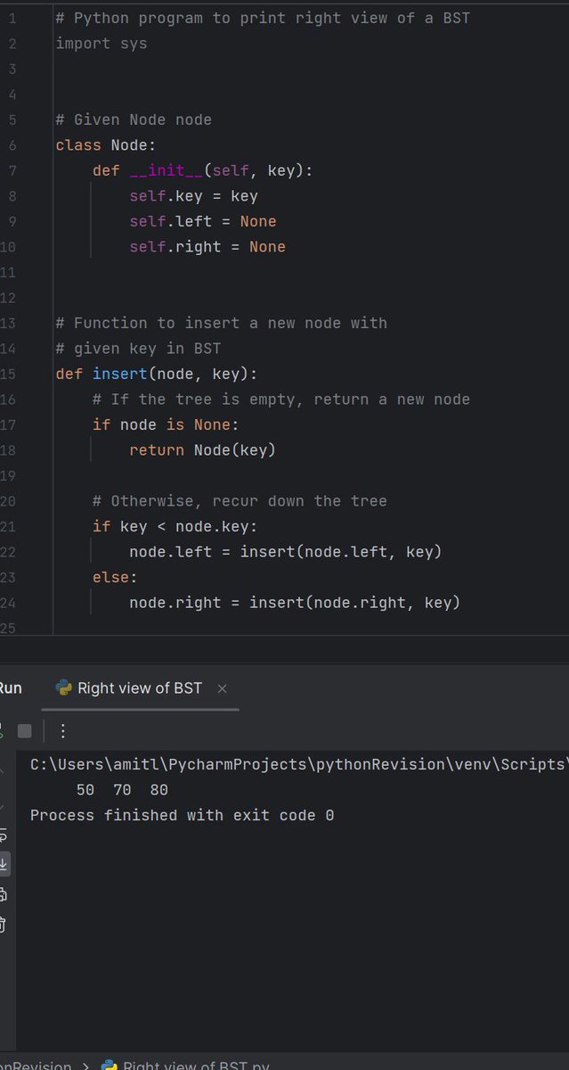
Task: Click on 'self.left = None' in the editor
Action: pyautogui.click(x=203, y=221)
